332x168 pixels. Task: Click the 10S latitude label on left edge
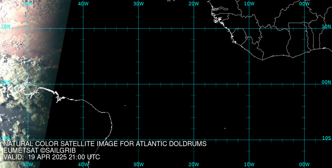(6, 138)
